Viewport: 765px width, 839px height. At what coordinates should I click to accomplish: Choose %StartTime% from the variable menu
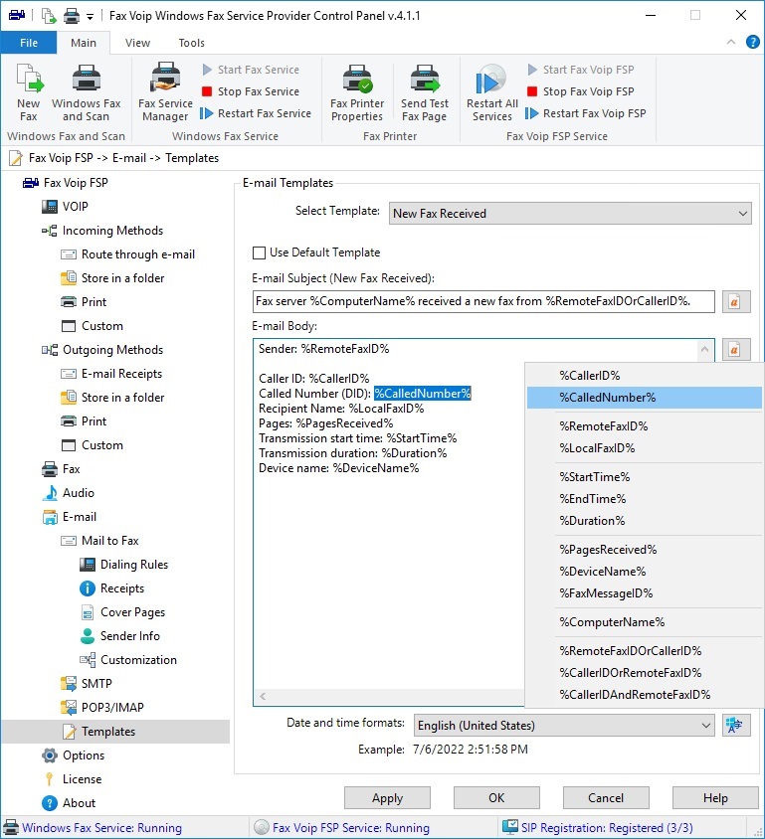(645, 477)
